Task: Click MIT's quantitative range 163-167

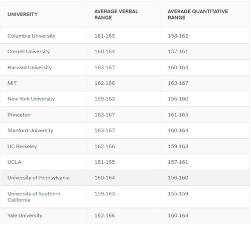Action: click(x=178, y=83)
